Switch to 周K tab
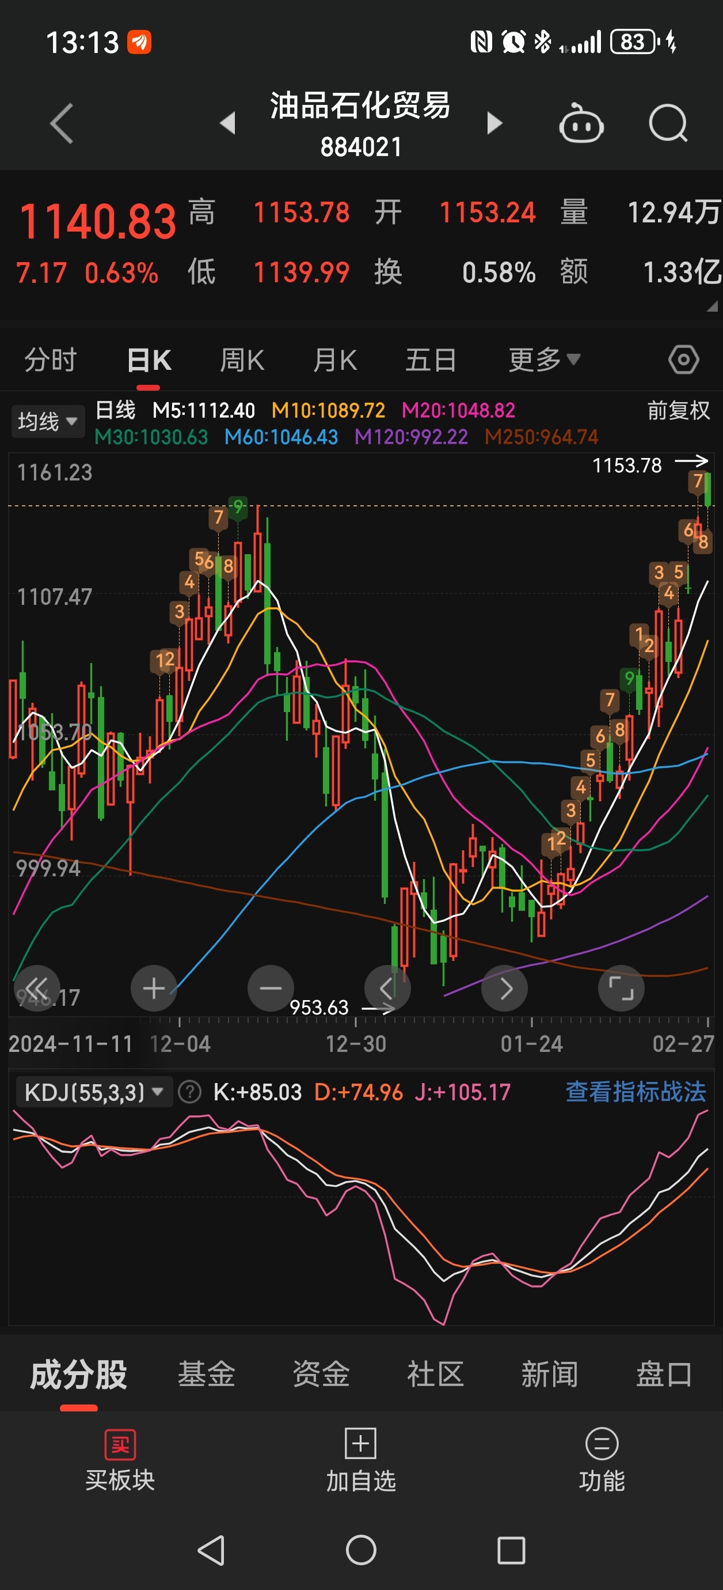The image size is (723, 1590). (x=242, y=360)
